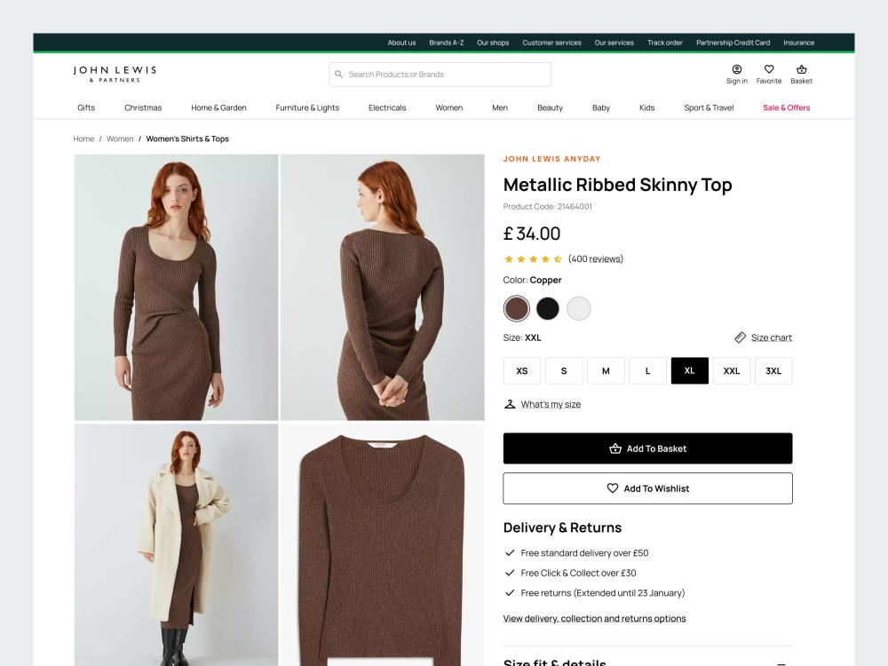The image size is (888, 666).
Task: Click Add To Wishlist button
Action: 647,488
